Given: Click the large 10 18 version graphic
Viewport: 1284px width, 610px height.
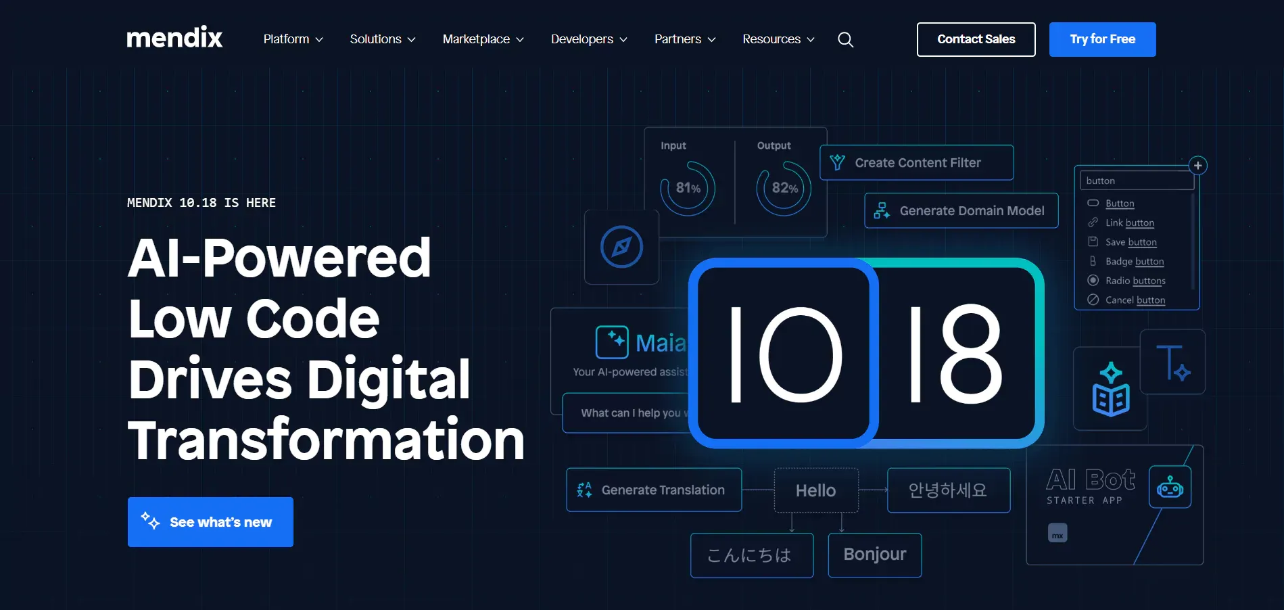Looking at the screenshot, I should coord(866,353).
